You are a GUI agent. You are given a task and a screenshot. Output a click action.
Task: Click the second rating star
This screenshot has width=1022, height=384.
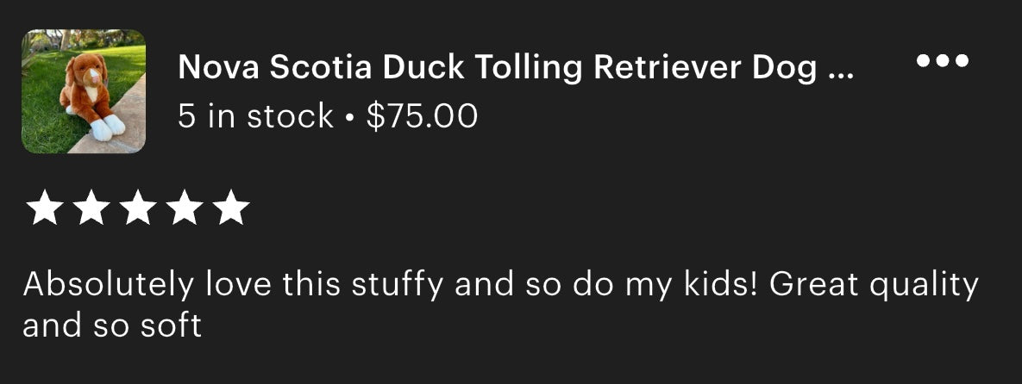point(91,207)
